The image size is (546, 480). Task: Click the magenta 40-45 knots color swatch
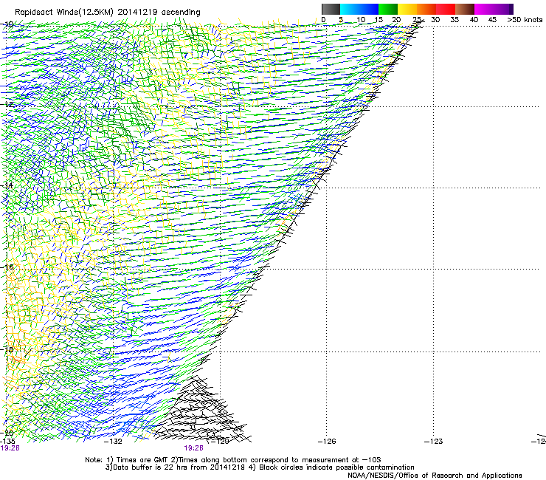coord(484,9)
